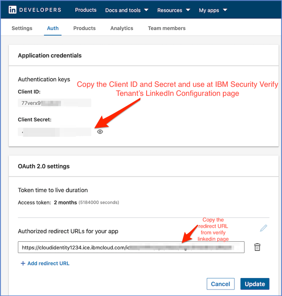The width and height of the screenshot is (282, 296).
Task: Click the Update button
Action: (x=255, y=284)
